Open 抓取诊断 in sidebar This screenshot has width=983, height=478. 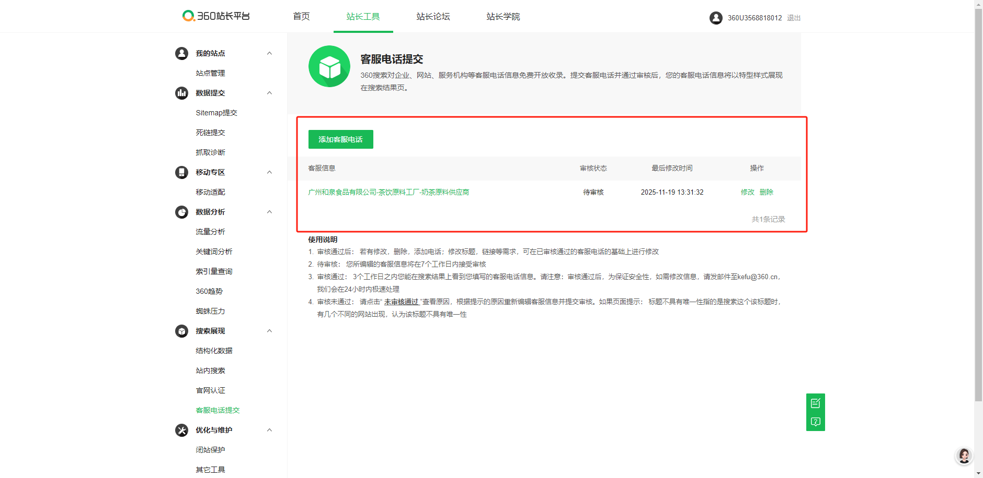tap(210, 152)
